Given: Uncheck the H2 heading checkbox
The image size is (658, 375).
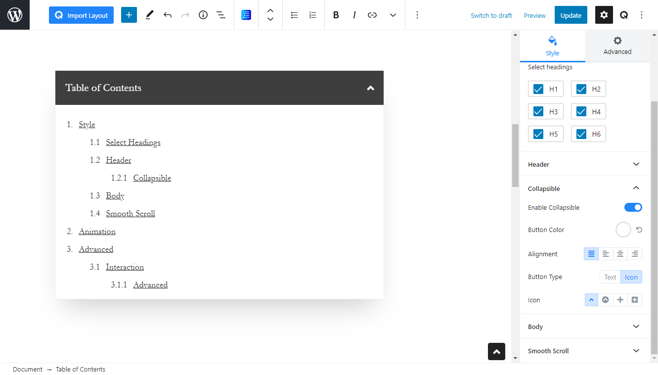Looking at the screenshot, I should pyautogui.click(x=581, y=89).
